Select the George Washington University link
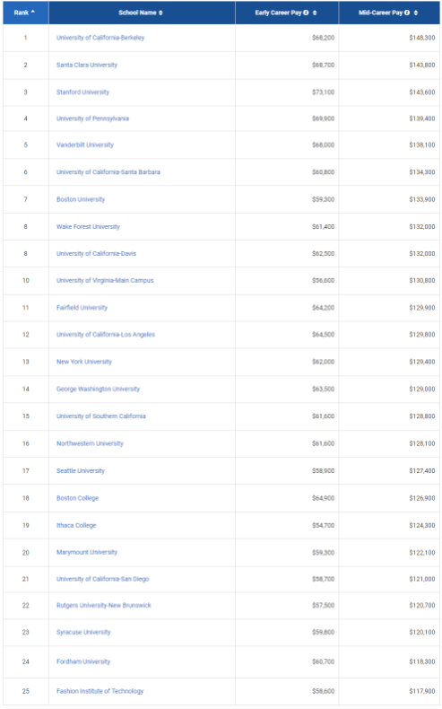Screen dimensions: 442x709 click(x=98, y=389)
